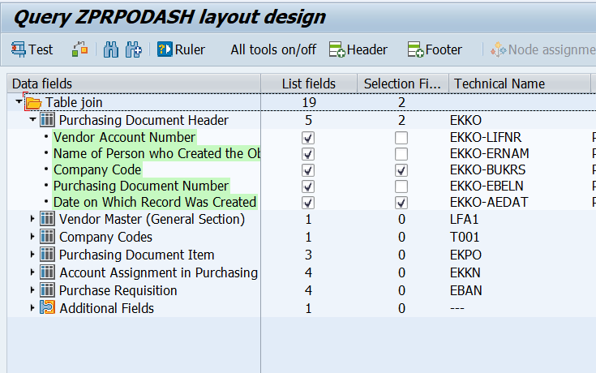Viewport: 596px width, 373px height.
Task: Select the Additional Fields tree item
Action: (106, 308)
